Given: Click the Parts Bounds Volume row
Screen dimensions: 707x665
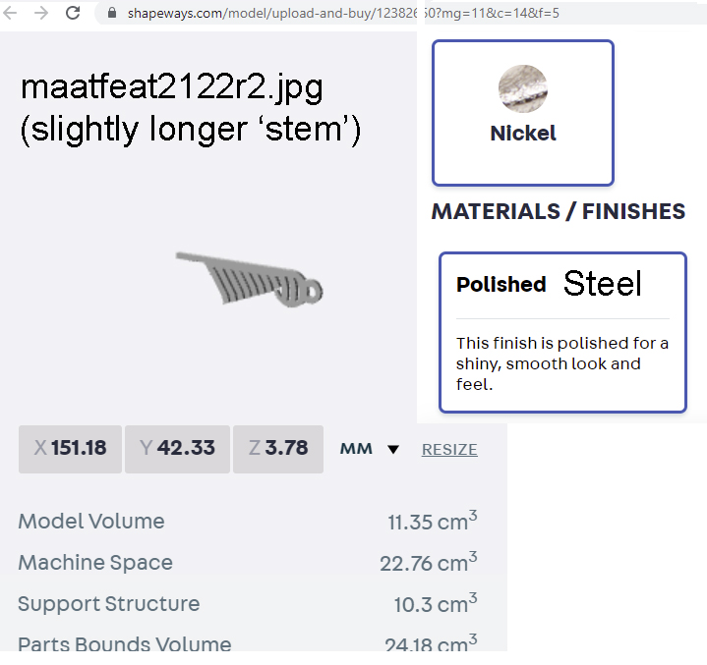Looking at the screenshot, I should click(x=248, y=643).
